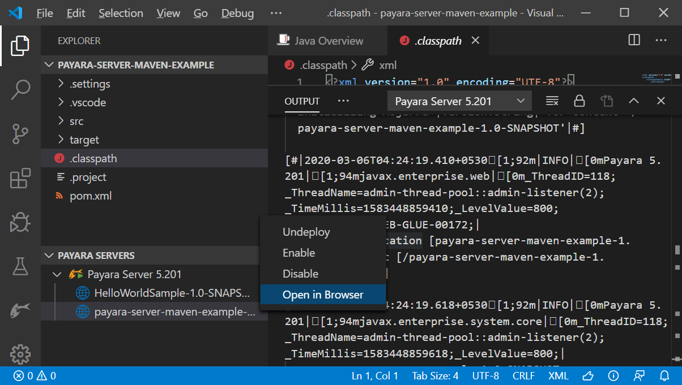682x385 pixels.
Task: Toggle output auto-scroll lock
Action: click(x=578, y=100)
